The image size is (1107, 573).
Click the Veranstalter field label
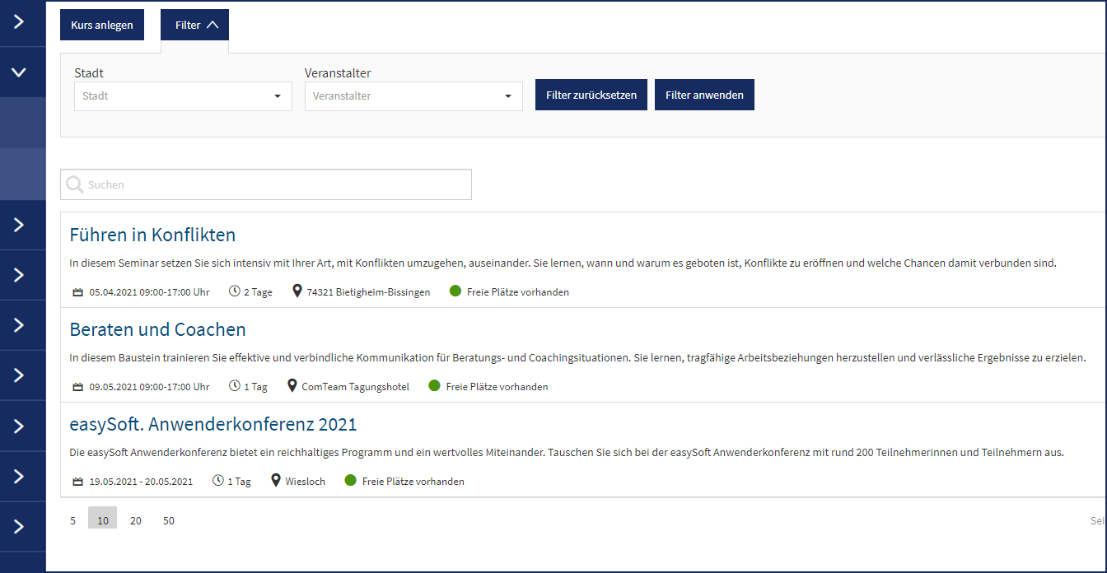(338, 73)
